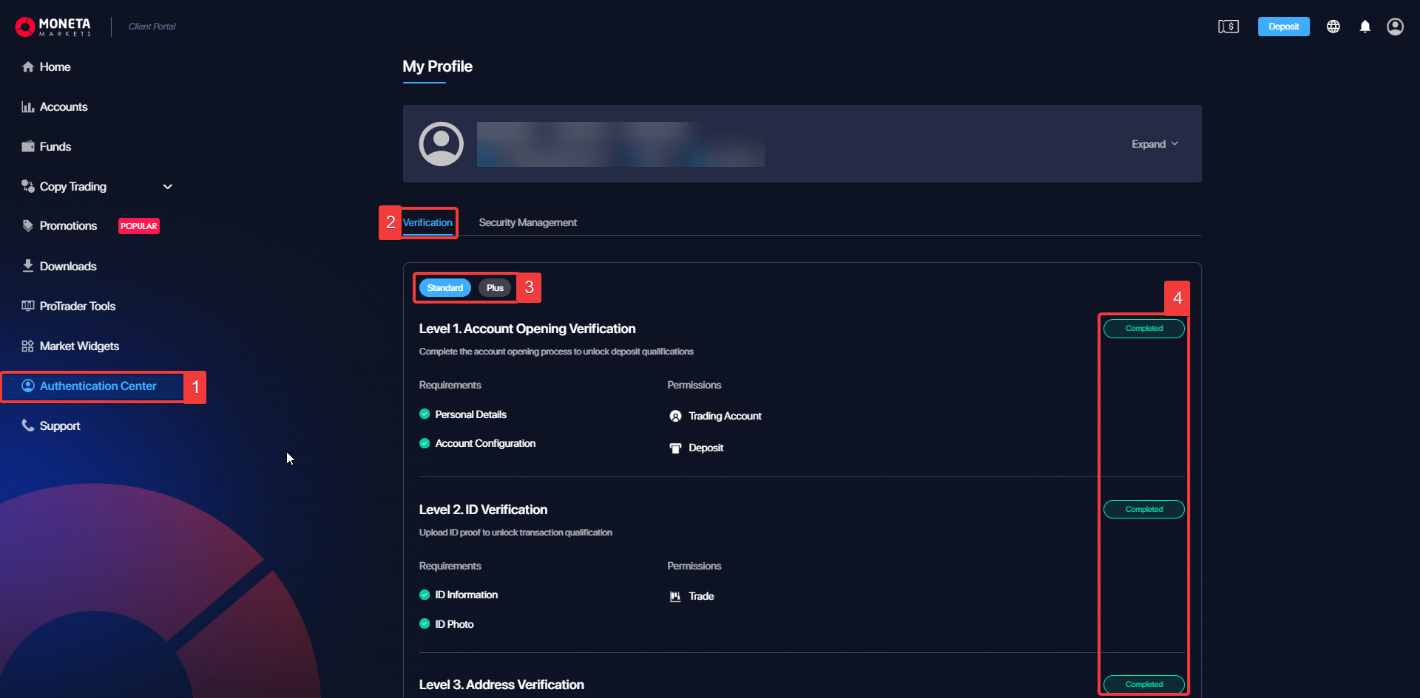Click 'Upload ID proof to unlock transaction qualification'
Viewport: 1420px width, 698px height.
[x=515, y=533]
